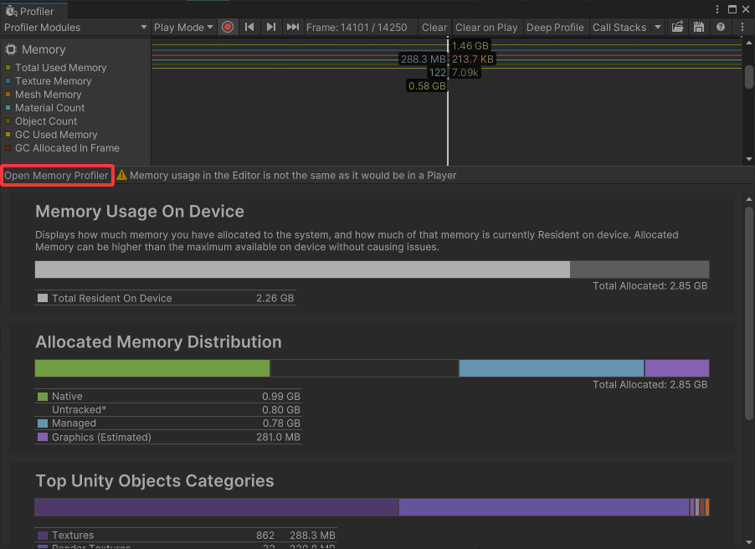Image resolution: width=755 pixels, height=549 pixels.
Task: Toggle Total Used Memory color swatch
Action: (x=8, y=68)
